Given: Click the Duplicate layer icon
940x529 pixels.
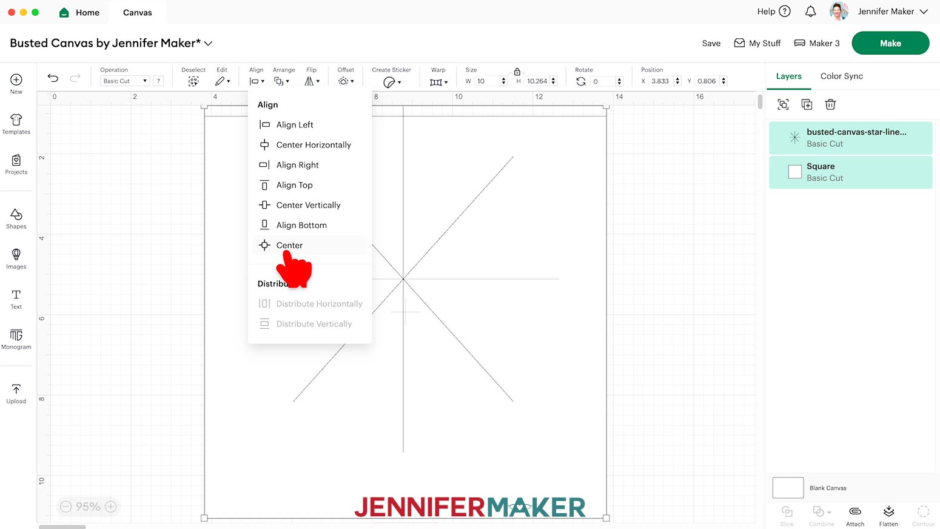Looking at the screenshot, I should pyautogui.click(x=807, y=104).
